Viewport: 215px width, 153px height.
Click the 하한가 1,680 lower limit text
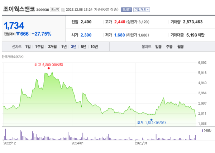138,35
